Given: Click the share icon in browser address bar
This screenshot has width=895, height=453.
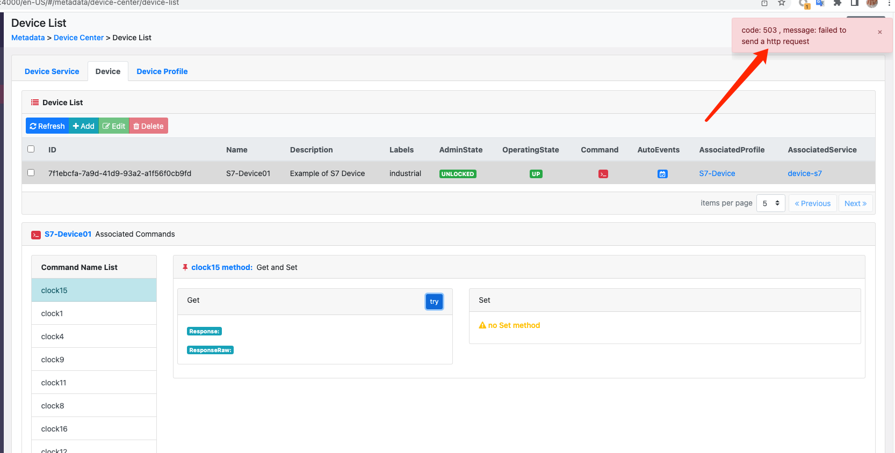Looking at the screenshot, I should tap(764, 3).
